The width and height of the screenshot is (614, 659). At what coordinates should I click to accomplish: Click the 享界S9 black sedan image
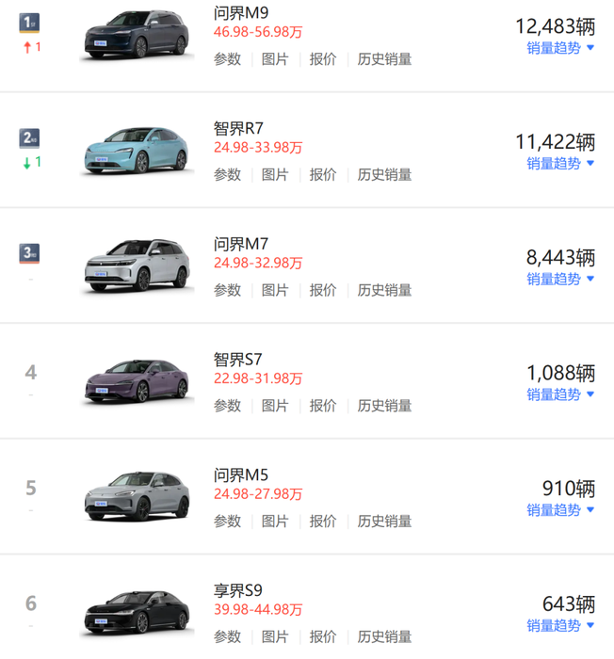click(137, 613)
